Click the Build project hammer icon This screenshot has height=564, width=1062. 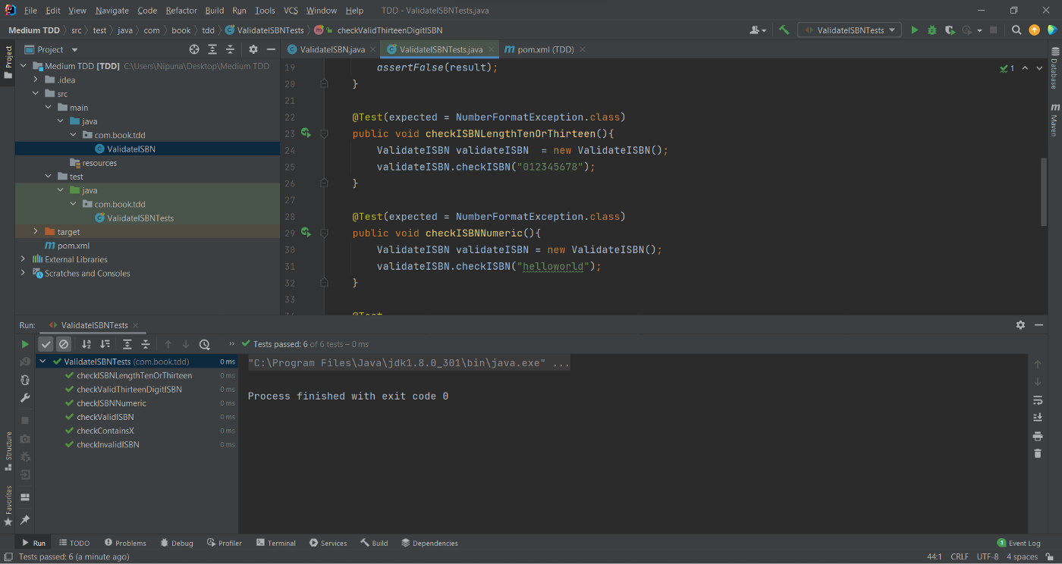[x=784, y=30]
